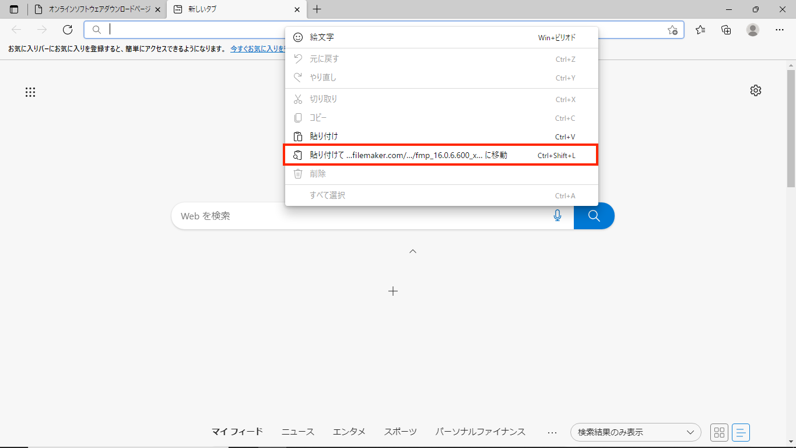Screen dimensions: 796x448
Task: Open the browser profile icon
Action: [x=752, y=30]
